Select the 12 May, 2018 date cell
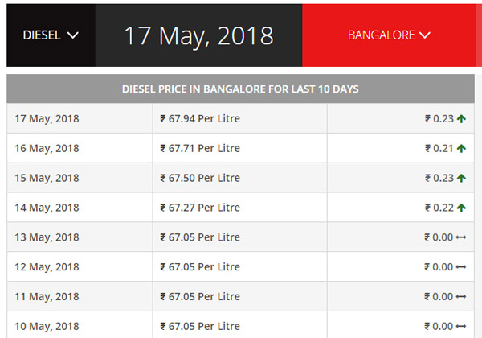 point(47,267)
